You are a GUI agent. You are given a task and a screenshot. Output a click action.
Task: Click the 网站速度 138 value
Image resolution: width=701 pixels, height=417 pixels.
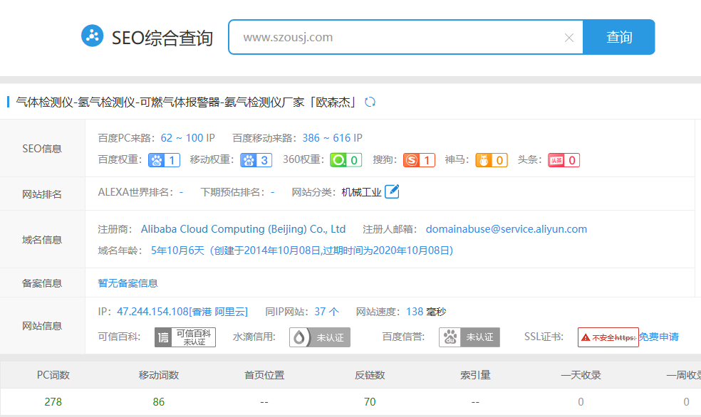click(415, 312)
